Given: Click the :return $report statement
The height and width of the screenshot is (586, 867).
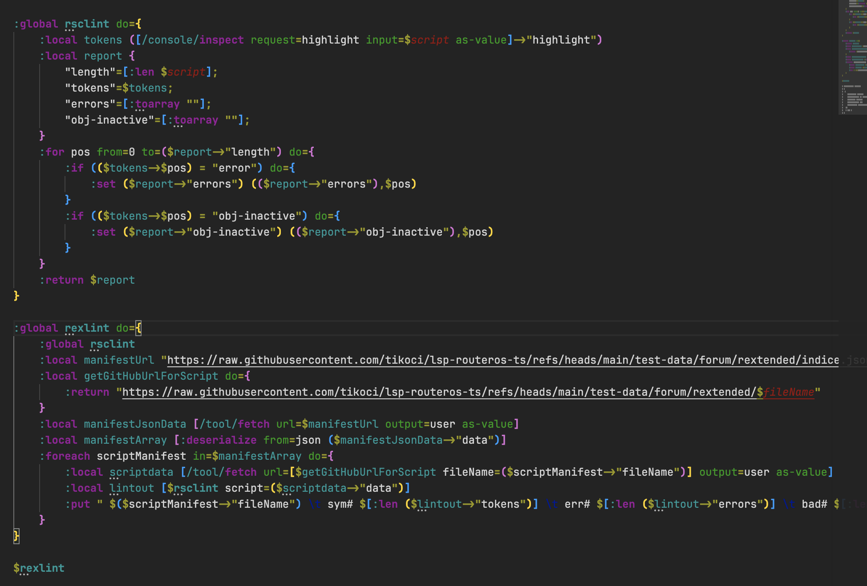Looking at the screenshot, I should (87, 280).
